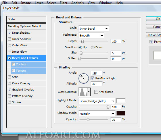Open the Filter menu
The height and width of the screenshot is (140, 161).
[x=64, y=3]
